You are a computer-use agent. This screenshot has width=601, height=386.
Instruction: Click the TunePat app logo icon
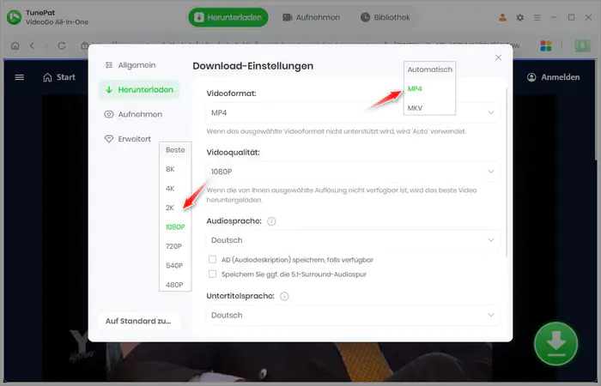point(15,17)
